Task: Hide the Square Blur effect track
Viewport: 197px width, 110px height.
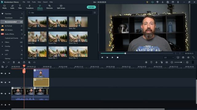Action: 10,82
